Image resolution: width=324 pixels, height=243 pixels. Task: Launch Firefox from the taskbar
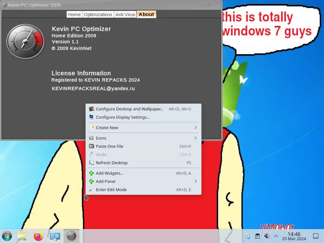point(38,236)
